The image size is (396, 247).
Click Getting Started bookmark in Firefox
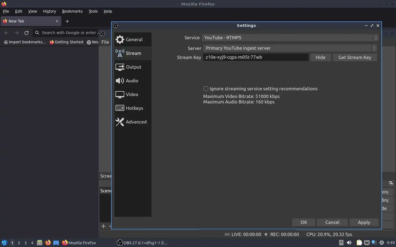66,42
